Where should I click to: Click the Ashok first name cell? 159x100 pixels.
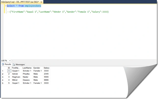pos(16,74)
